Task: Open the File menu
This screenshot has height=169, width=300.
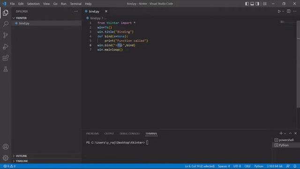Action: tap(12, 4)
